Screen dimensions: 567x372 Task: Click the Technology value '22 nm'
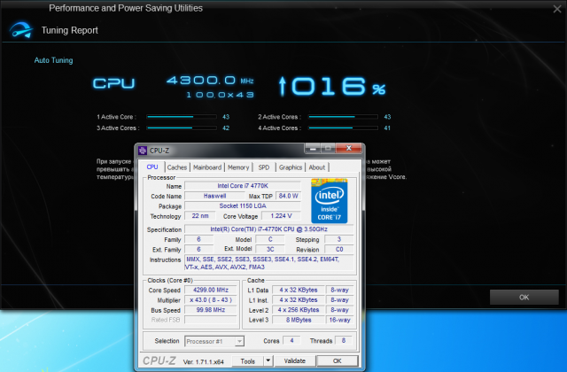200,216
